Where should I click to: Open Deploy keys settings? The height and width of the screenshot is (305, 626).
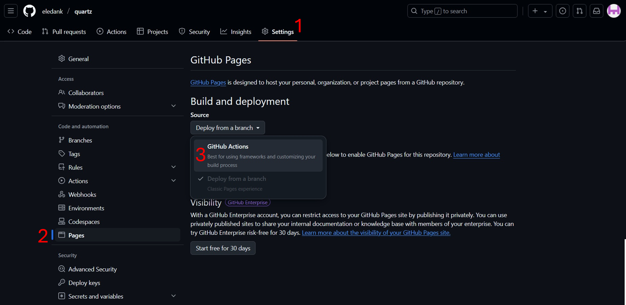coord(118,282)
